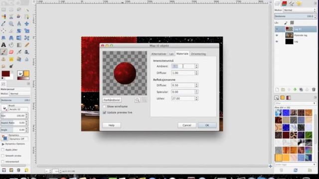Select the Eraser tool
This screenshot has width=319, height=179.
[11, 52]
